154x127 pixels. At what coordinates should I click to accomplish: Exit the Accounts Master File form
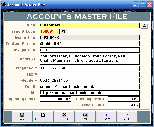click(x=85, y=117)
